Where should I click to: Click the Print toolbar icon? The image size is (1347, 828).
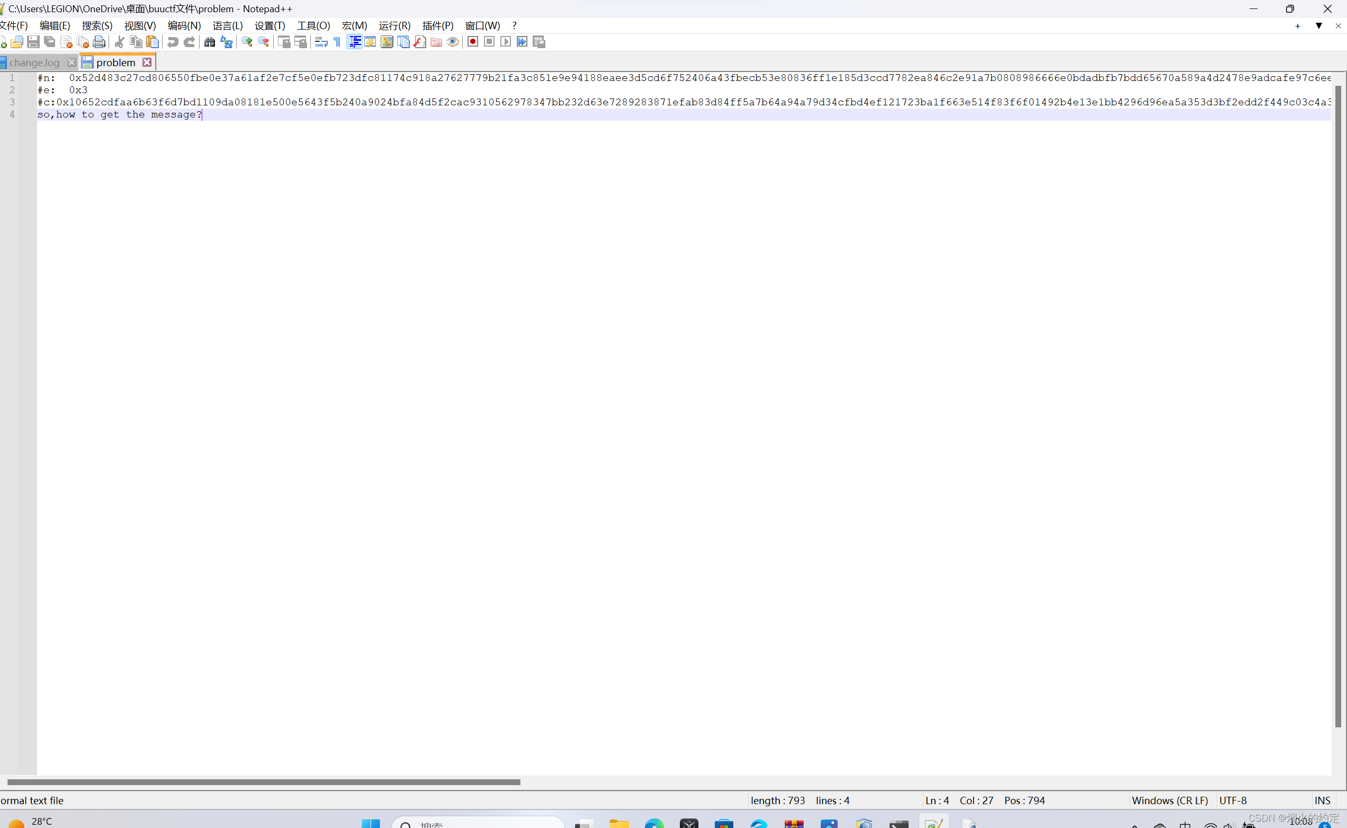(x=99, y=42)
